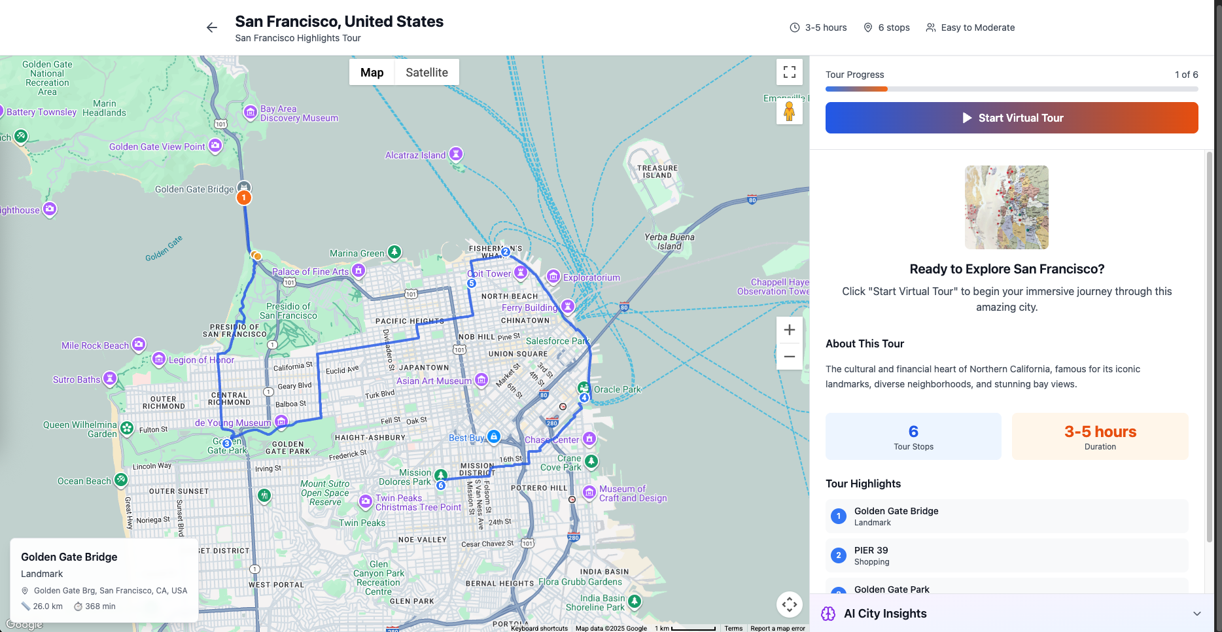Click the world map thumbnail image
This screenshot has width=1222, height=632.
click(x=1007, y=207)
